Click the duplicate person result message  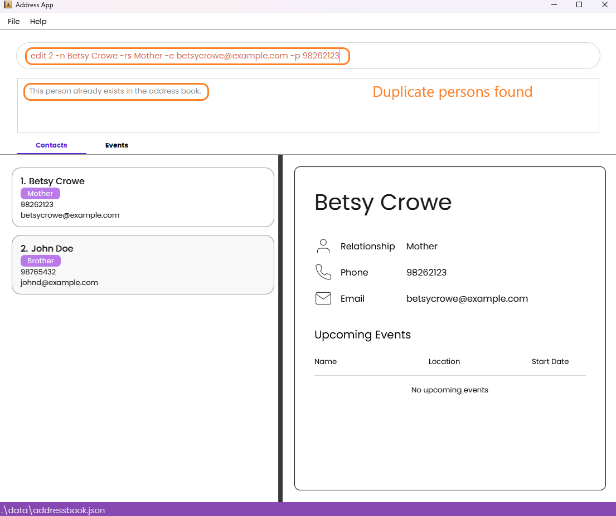click(115, 91)
